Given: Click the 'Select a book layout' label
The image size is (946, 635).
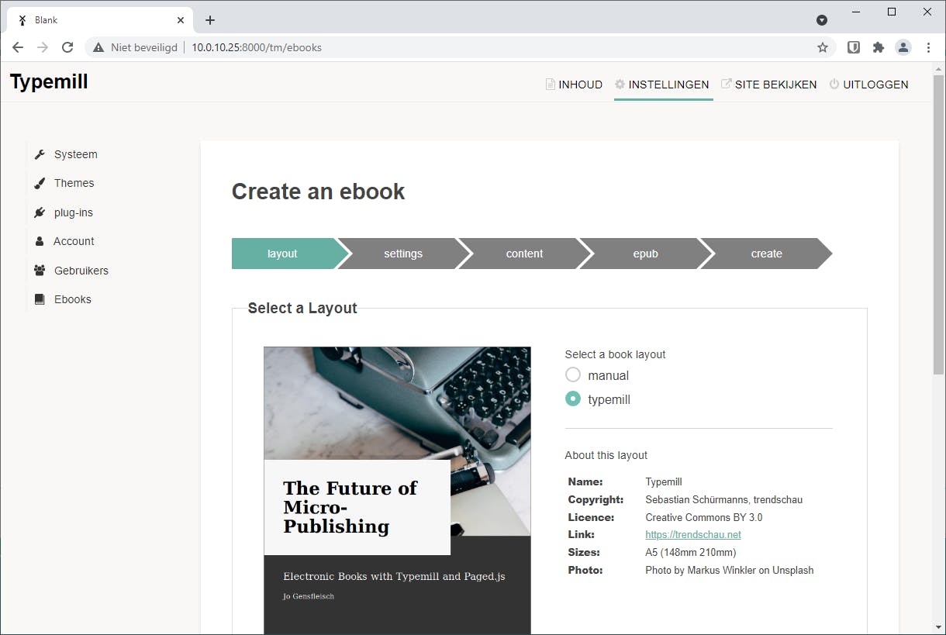Looking at the screenshot, I should [x=616, y=354].
